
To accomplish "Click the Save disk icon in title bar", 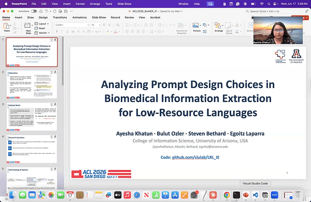I will tap(66, 11).
